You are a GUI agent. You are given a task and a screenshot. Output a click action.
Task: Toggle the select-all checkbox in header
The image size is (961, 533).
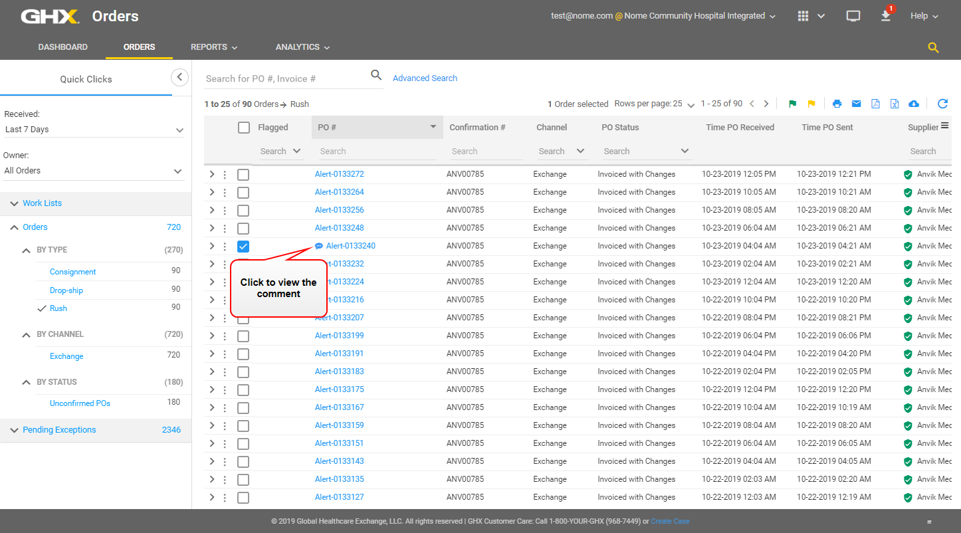[x=244, y=128]
